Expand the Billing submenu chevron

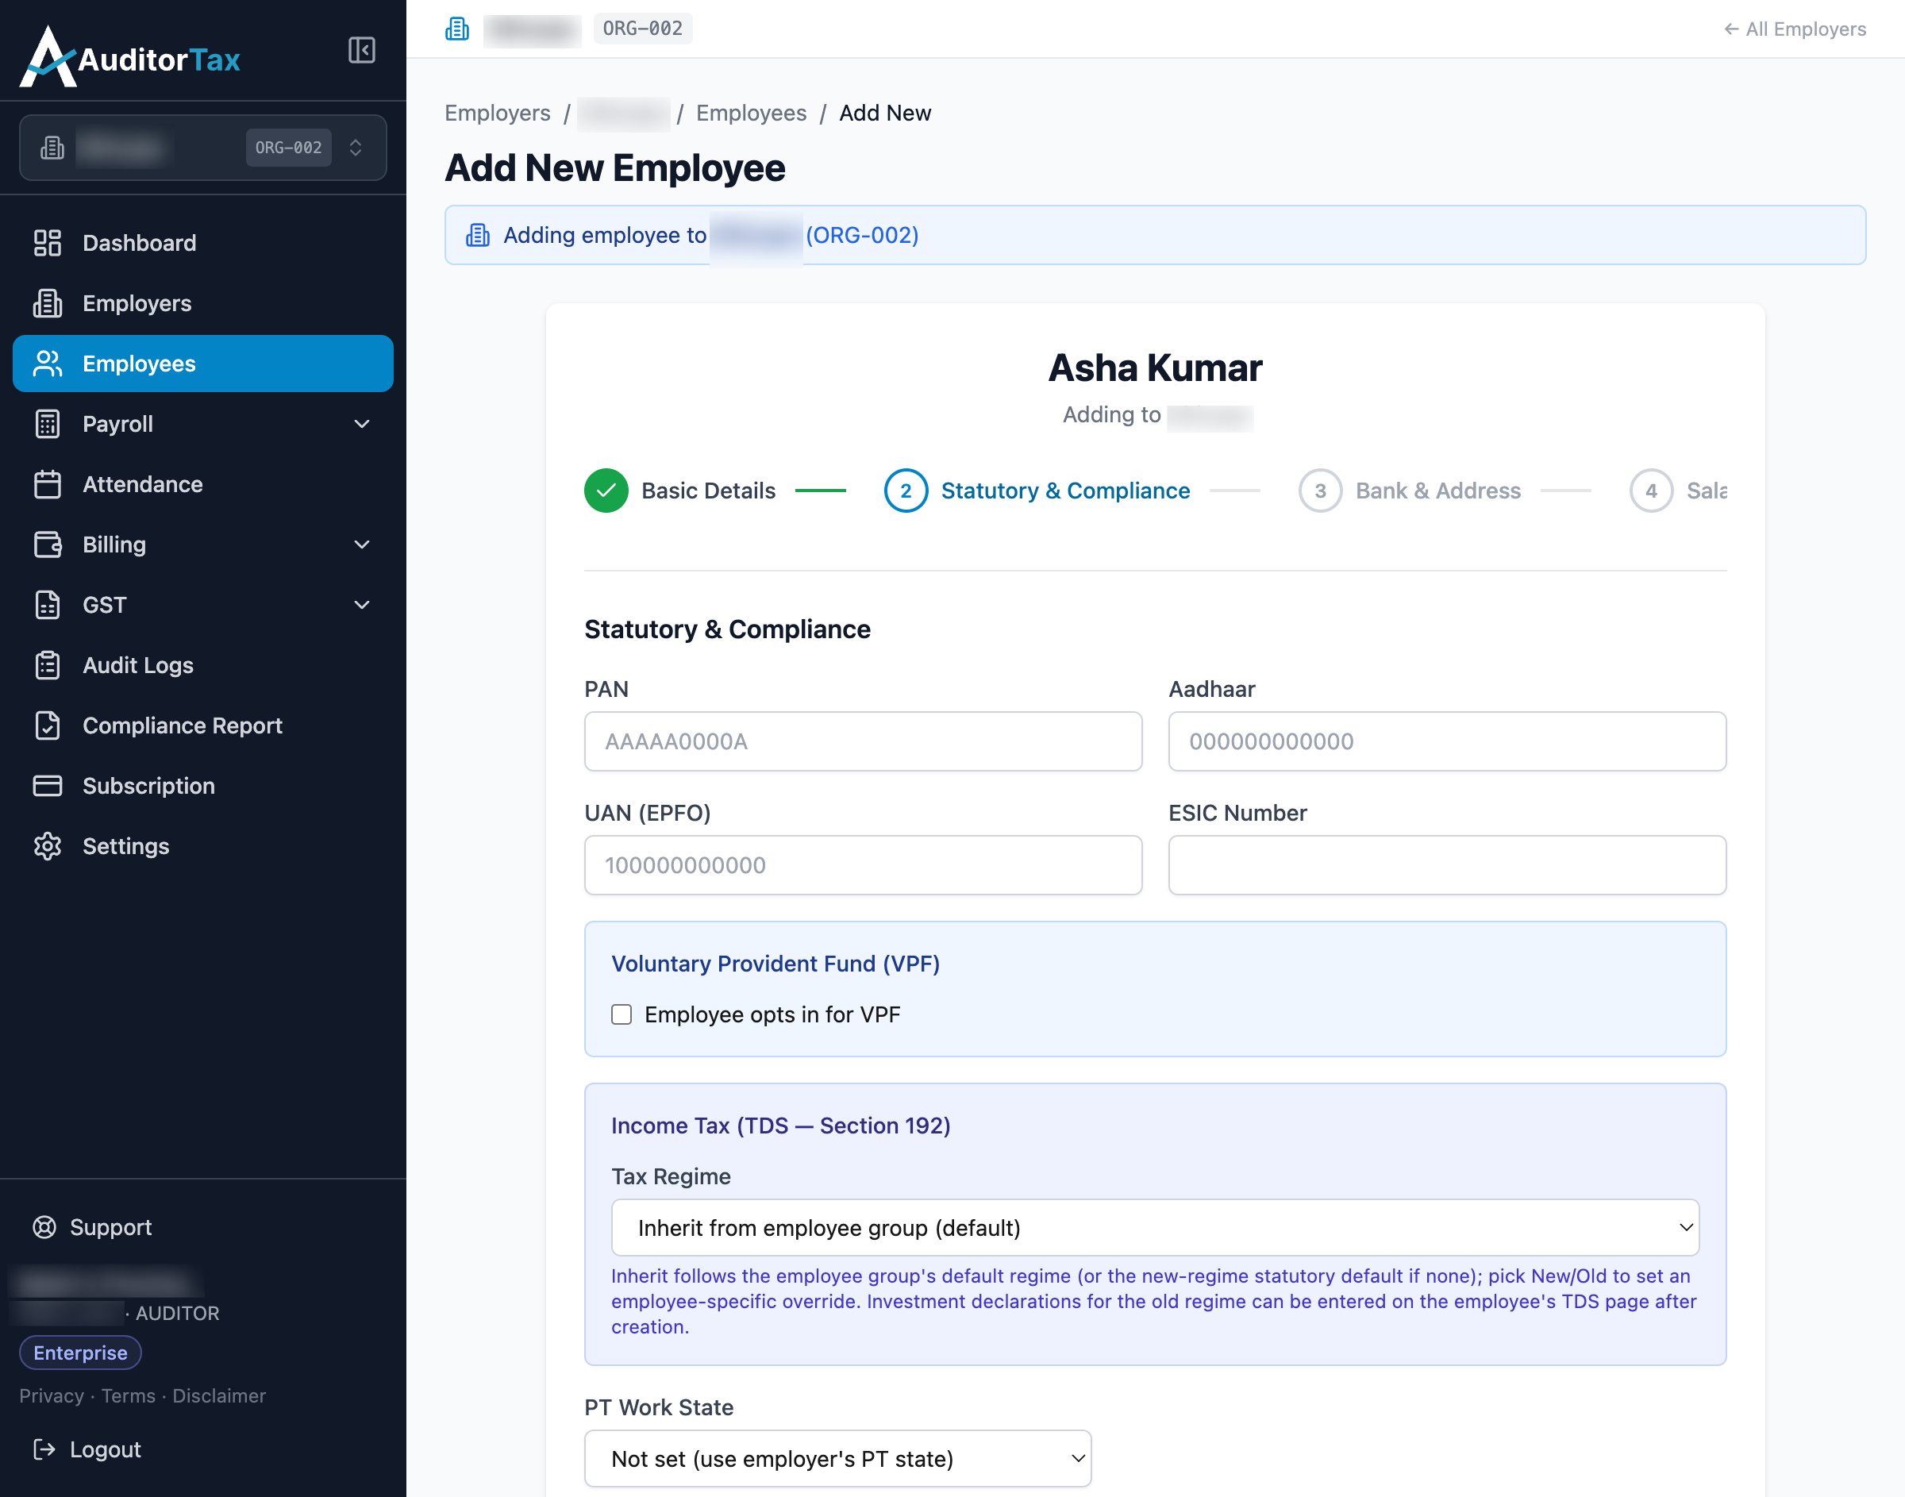tap(362, 545)
